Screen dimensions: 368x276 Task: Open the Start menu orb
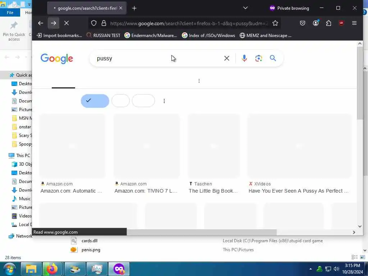(9, 269)
